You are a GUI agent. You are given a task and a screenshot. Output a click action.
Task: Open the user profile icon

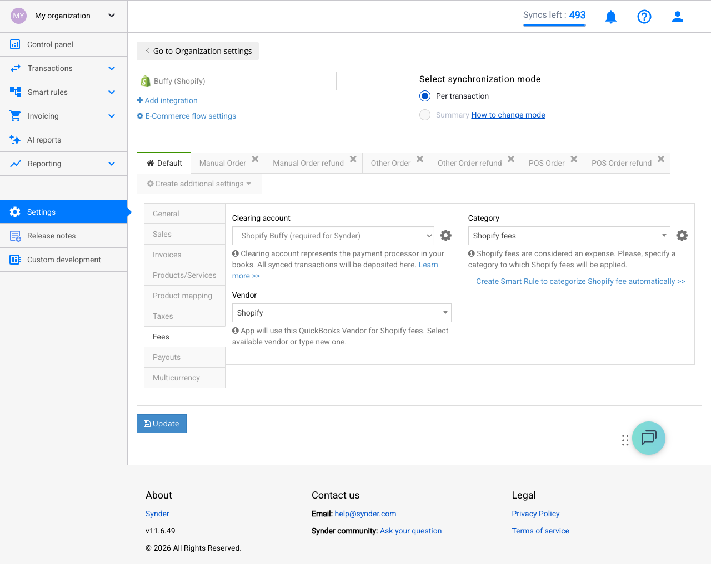[678, 16]
